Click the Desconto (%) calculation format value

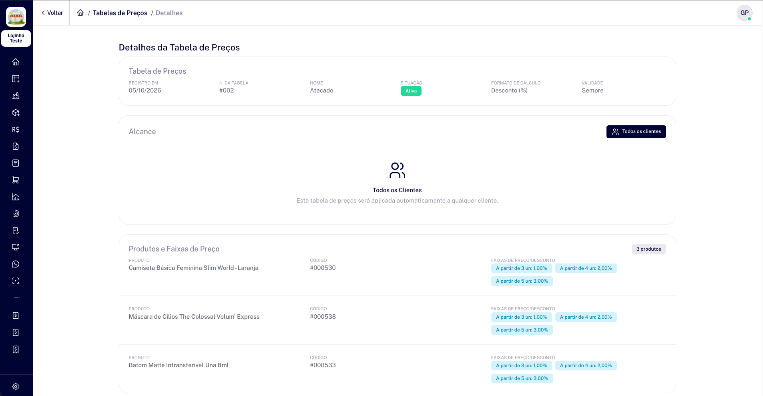509,90
